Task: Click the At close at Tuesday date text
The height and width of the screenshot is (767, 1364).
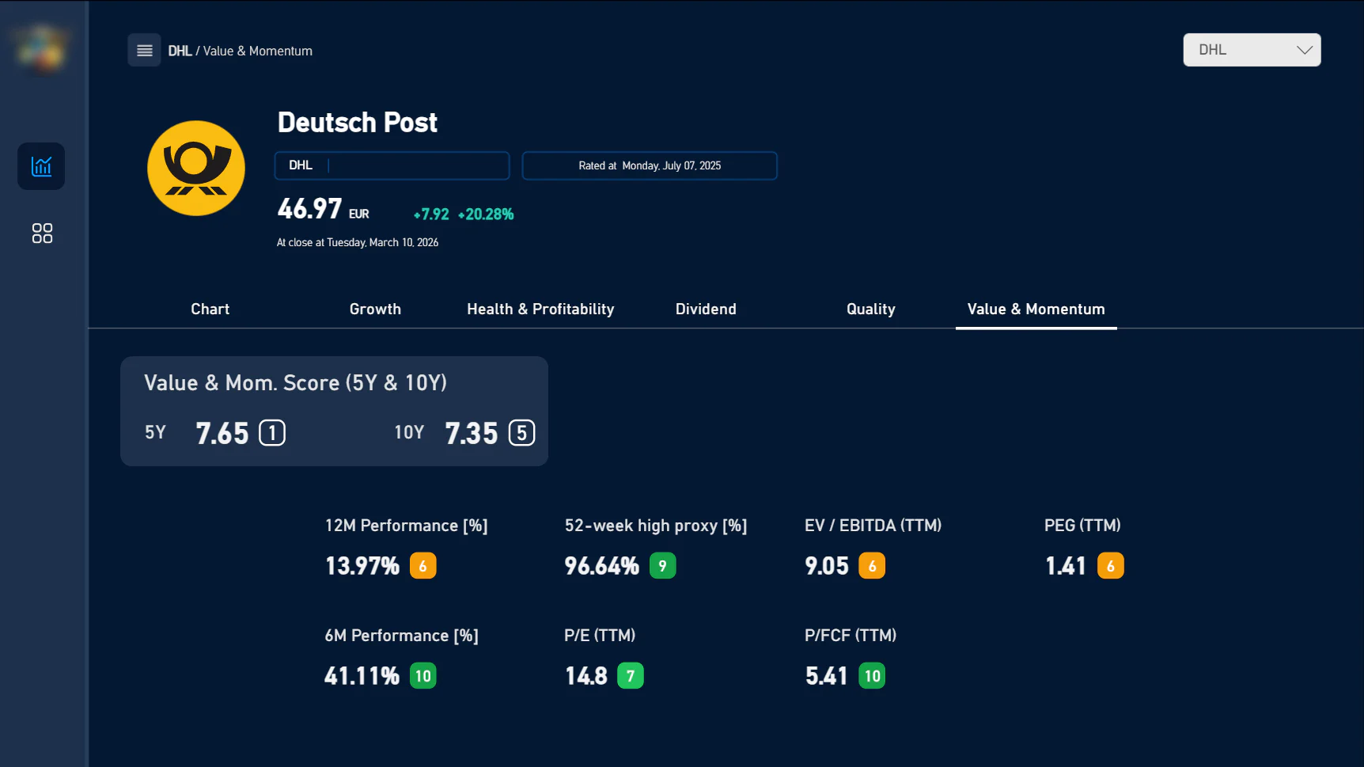Action: pos(358,242)
